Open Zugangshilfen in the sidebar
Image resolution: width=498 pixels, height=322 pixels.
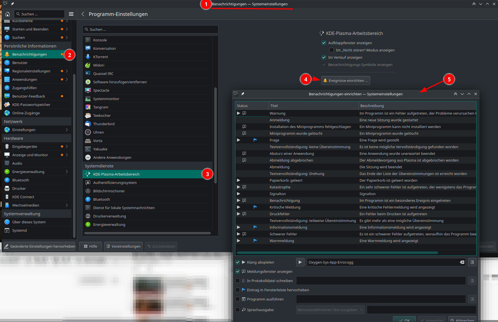(x=36, y=88)
